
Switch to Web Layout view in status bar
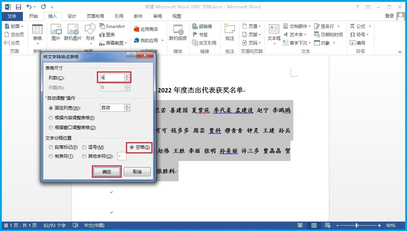(327, 225)
